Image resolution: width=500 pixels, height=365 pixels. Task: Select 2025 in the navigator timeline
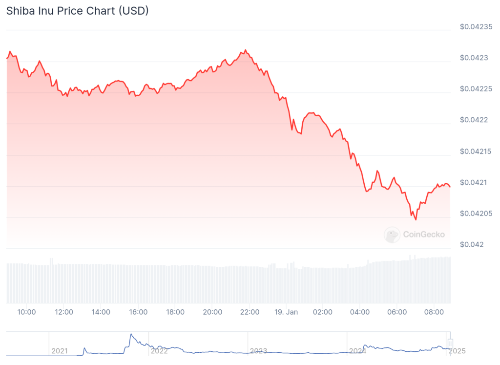point(457,351)
